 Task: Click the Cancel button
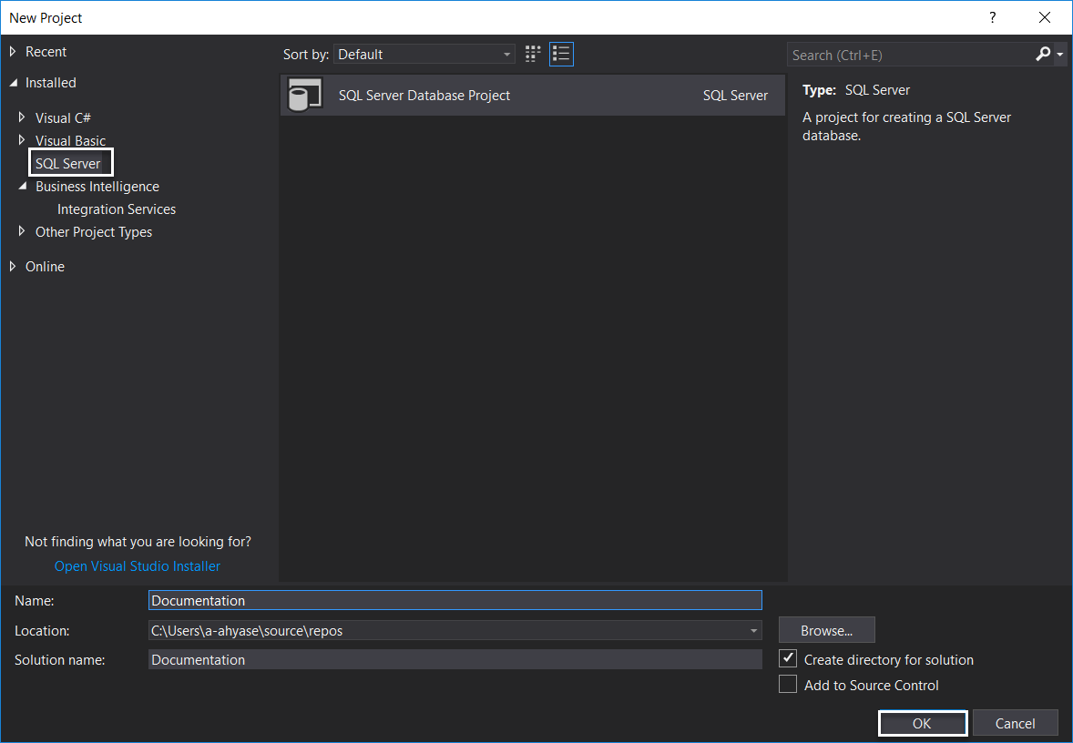[1015, 723]
